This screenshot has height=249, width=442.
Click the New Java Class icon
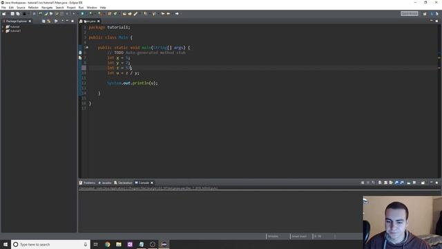(x=115, y=14)
